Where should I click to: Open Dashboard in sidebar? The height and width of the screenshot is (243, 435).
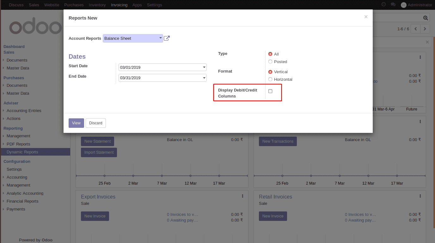click(x=14, y=46)
